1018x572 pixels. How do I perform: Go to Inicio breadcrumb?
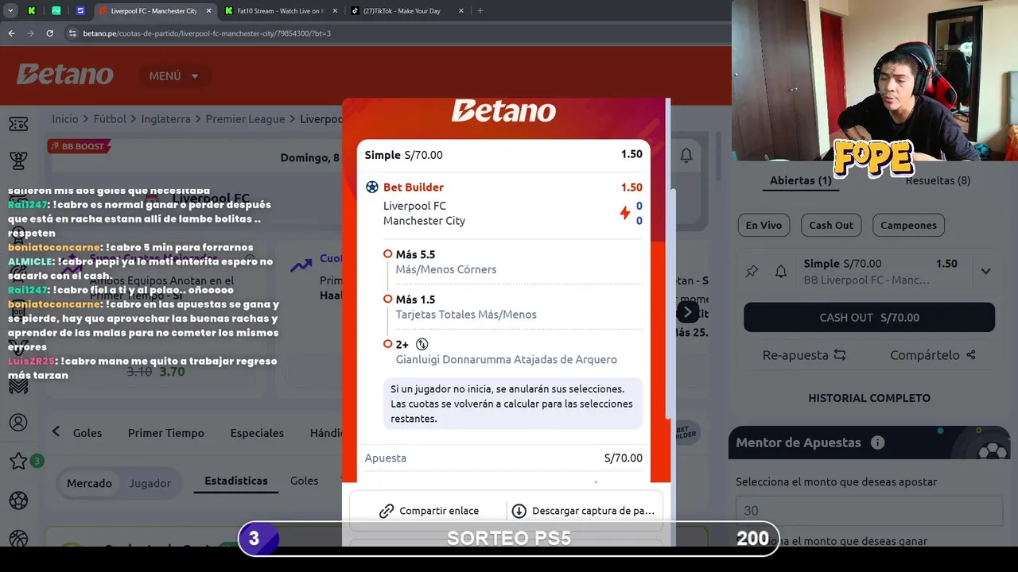(x=65, y=118)
